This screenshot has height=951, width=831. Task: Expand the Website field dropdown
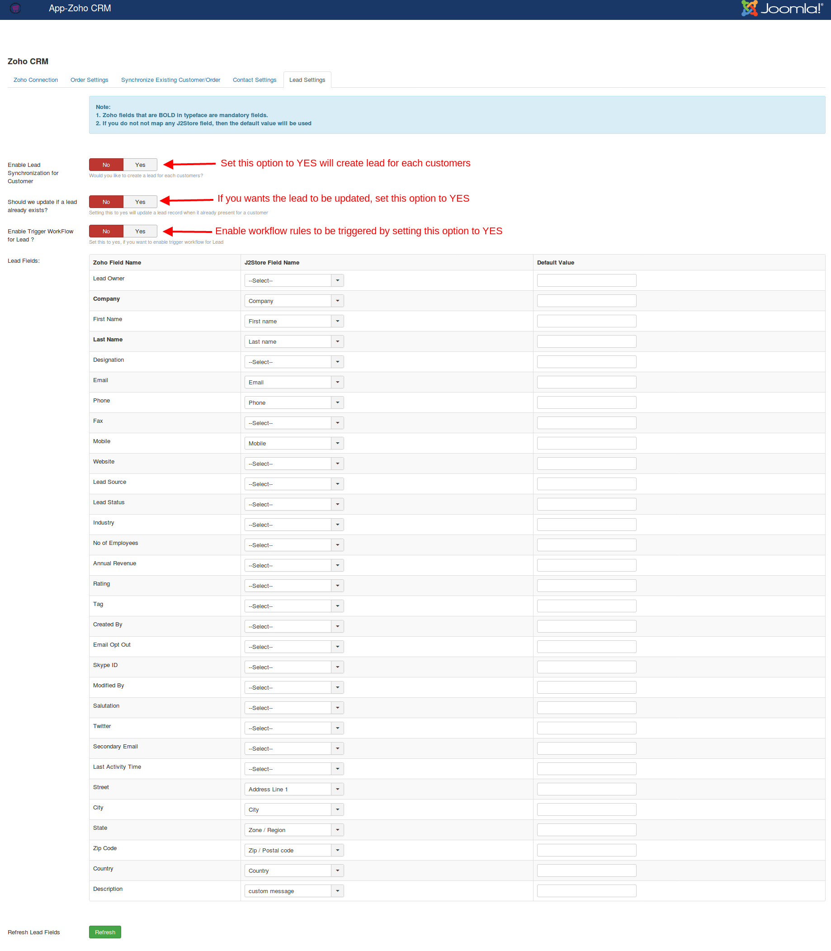[x=294, y=464]
